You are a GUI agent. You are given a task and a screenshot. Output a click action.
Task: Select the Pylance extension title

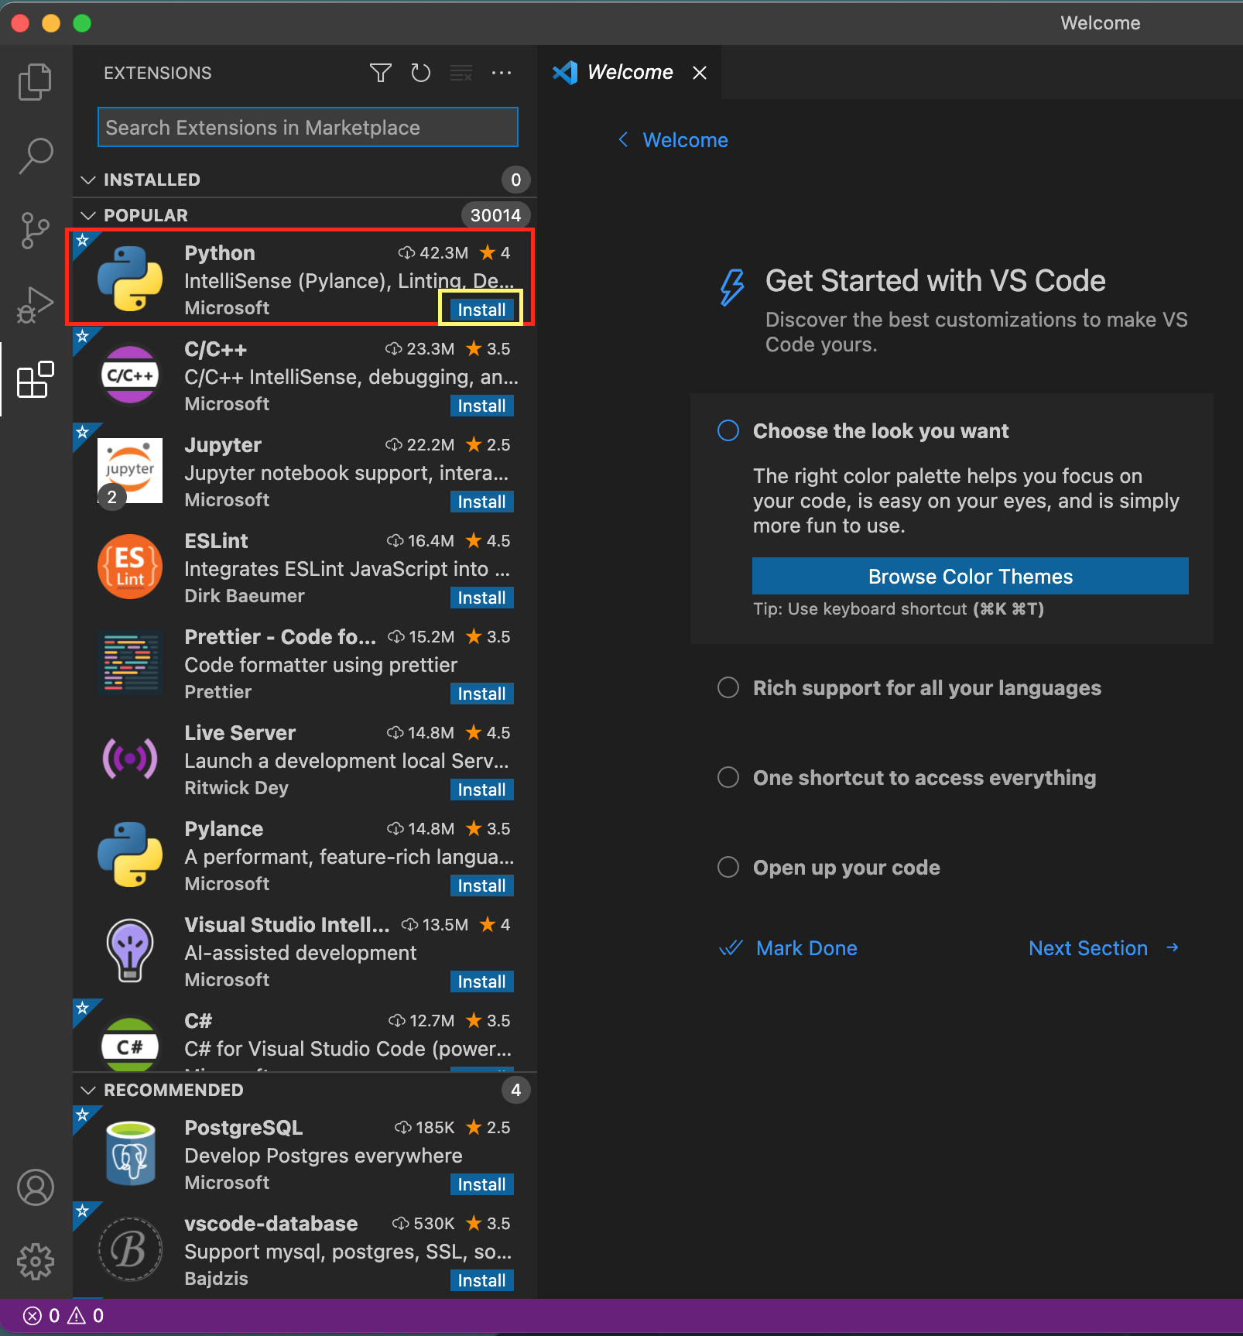click(x=224, y=829)
